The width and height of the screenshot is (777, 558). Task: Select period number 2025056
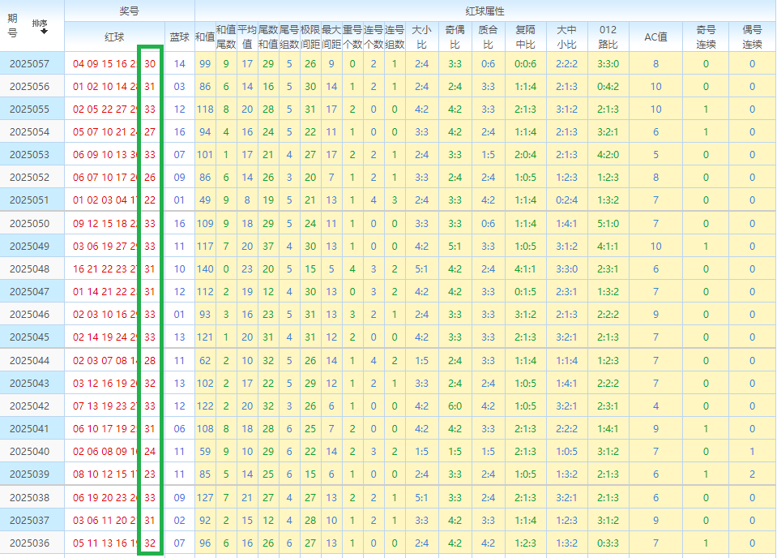30,86
